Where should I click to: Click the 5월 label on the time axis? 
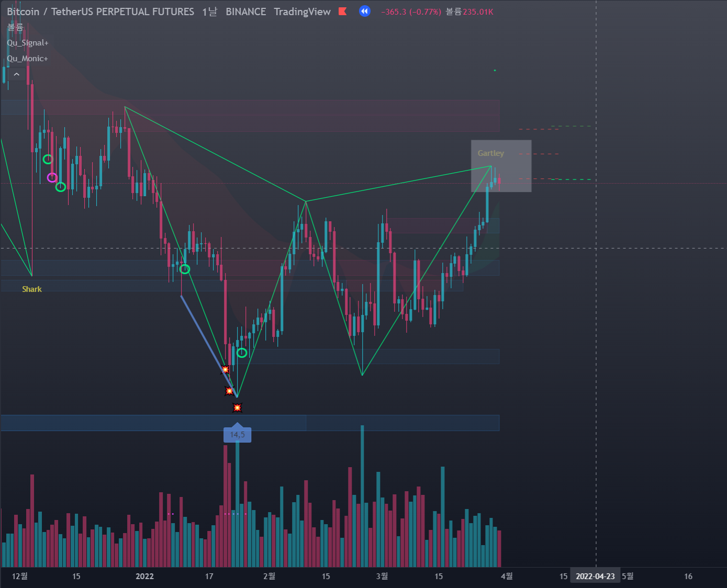[x=628, y=576]
